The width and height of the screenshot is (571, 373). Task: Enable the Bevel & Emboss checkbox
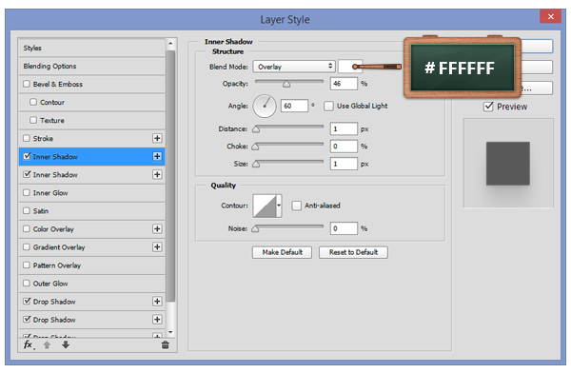pyautogui.click(x=27, y=84)
